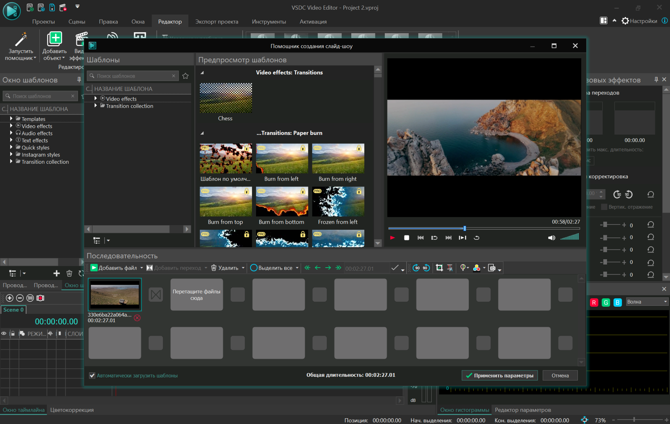
Task: Stop preview playback with the square button
Action: pos(407,238)
